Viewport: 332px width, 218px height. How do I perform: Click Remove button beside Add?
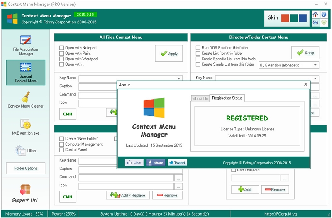[275, 189]
